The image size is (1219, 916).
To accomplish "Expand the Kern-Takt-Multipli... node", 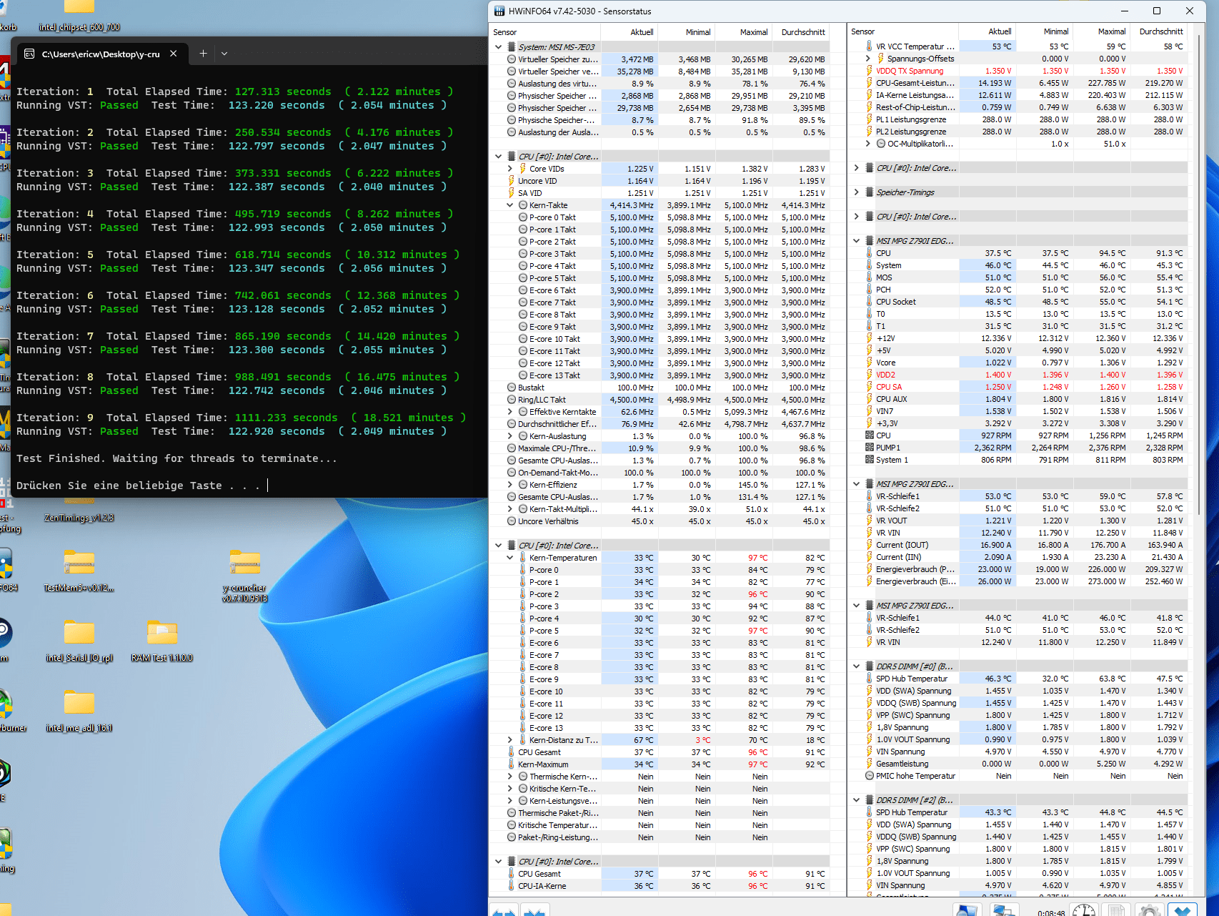I will [x=510, y=509].
